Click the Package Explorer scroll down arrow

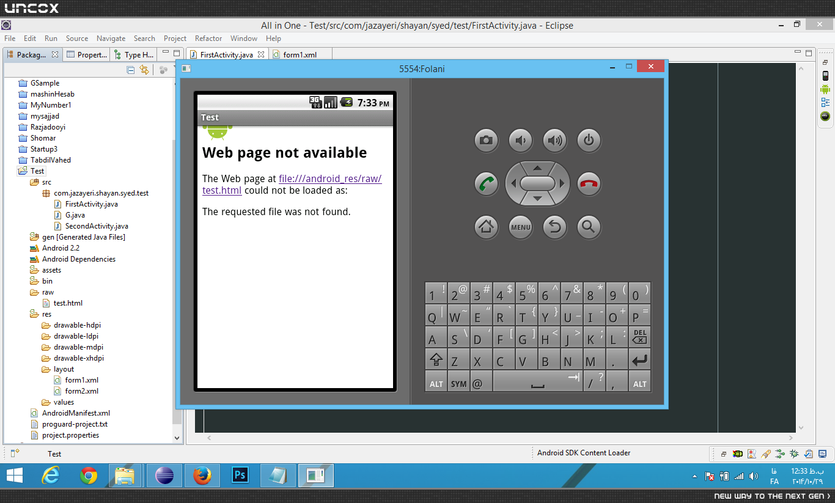click(177, 438)
